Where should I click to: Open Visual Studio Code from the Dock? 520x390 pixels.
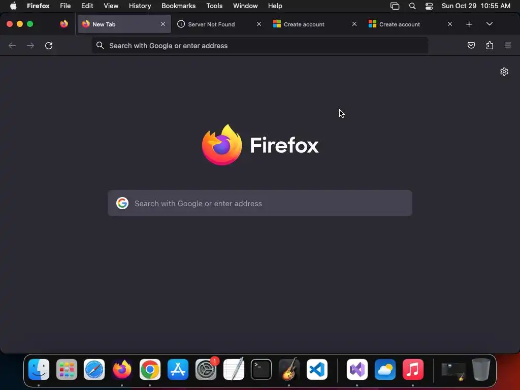317,370
